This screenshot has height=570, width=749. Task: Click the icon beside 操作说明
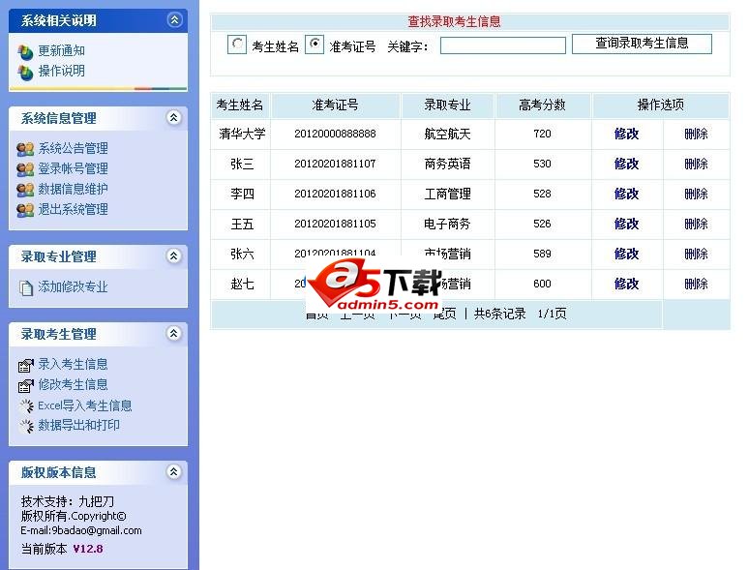tap(25, 73)
